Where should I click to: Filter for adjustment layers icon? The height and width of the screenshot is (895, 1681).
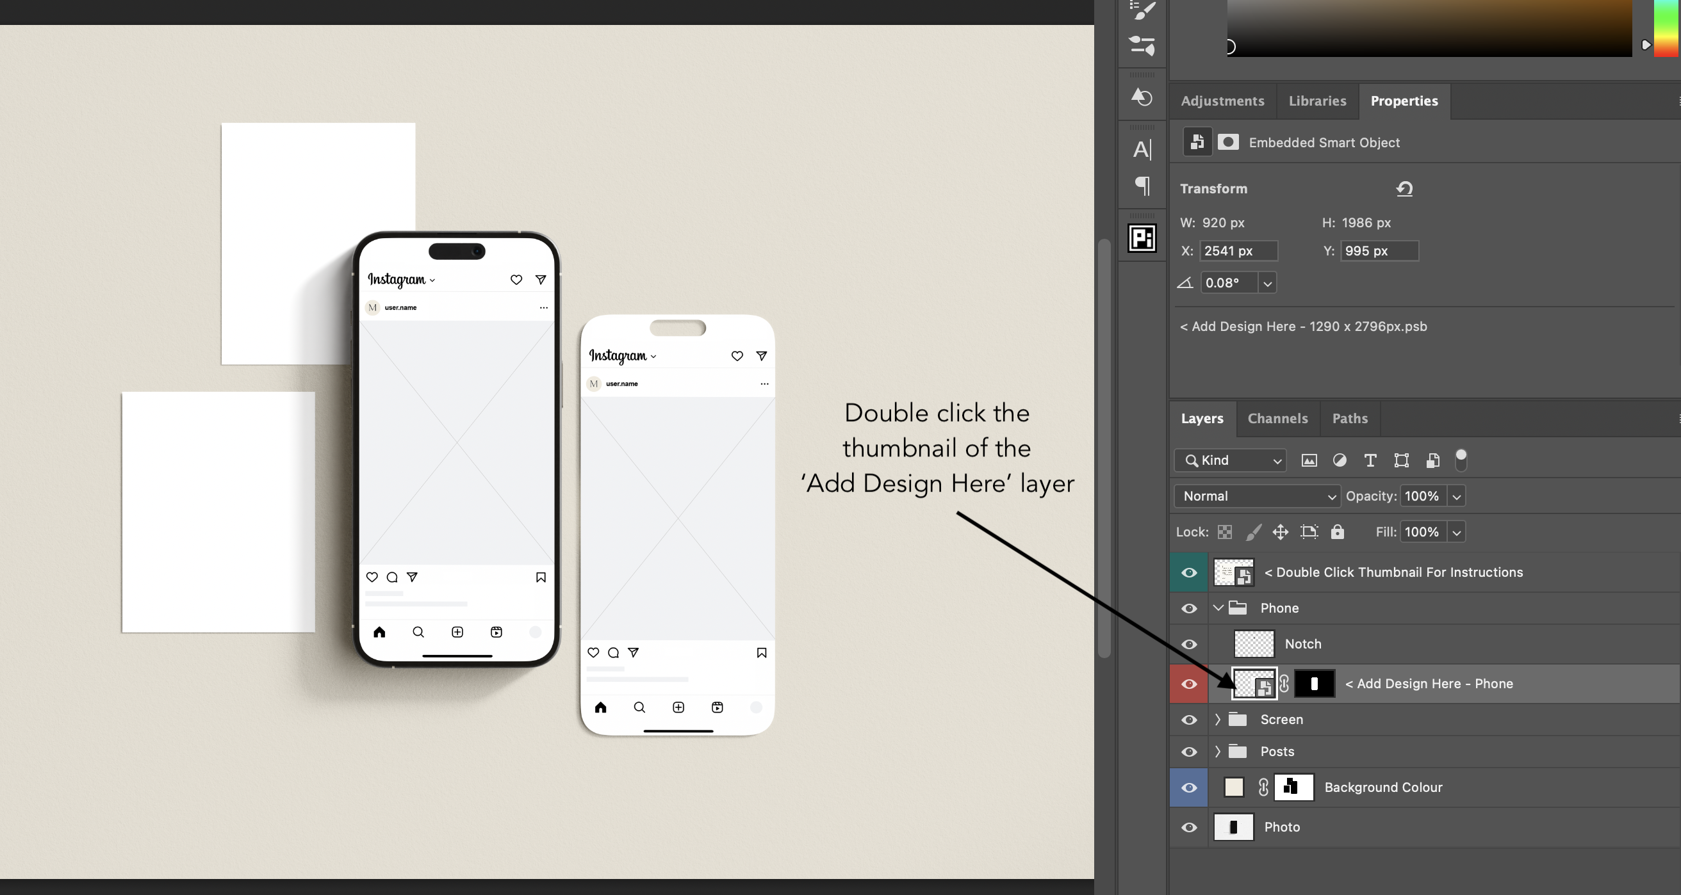click(x=1339, y=460)
